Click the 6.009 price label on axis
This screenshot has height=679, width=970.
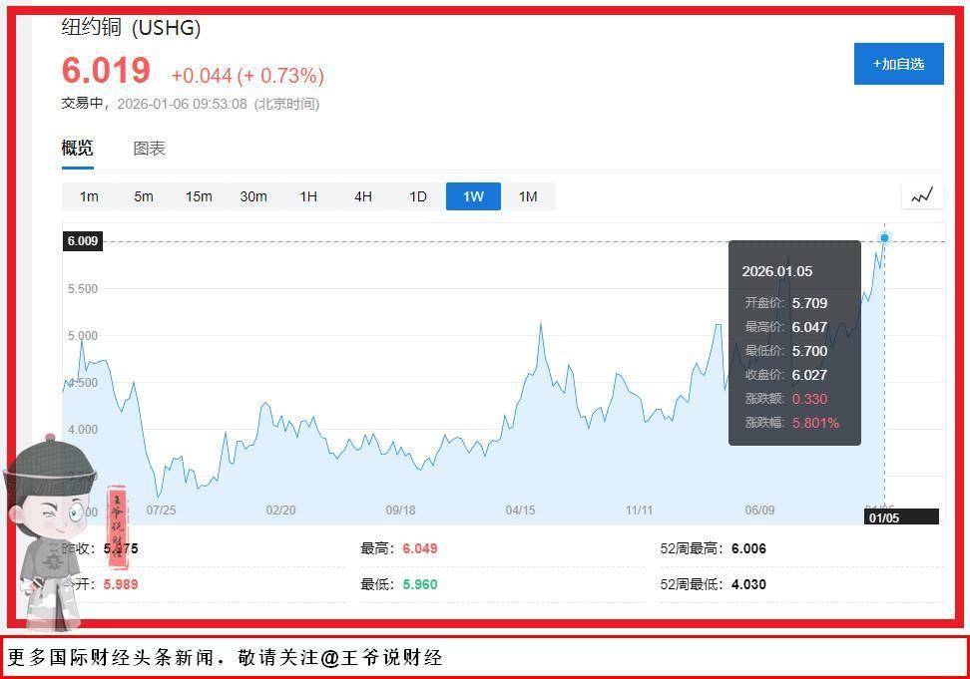pos(83,241)
